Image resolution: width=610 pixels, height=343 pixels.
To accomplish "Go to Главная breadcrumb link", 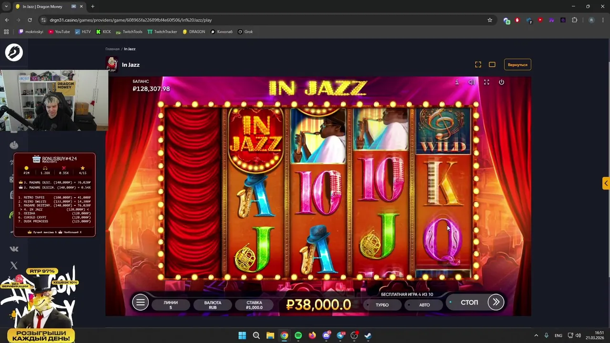I will pos(112,49).
